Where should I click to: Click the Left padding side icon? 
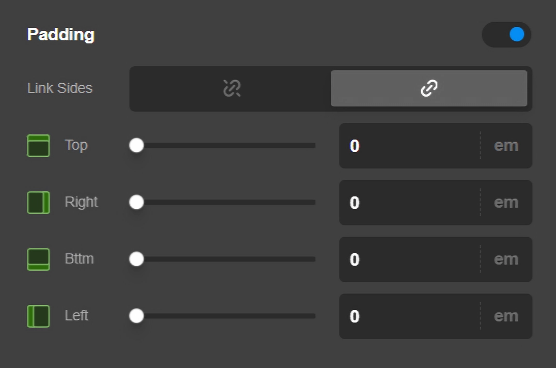tap(38, 316)
